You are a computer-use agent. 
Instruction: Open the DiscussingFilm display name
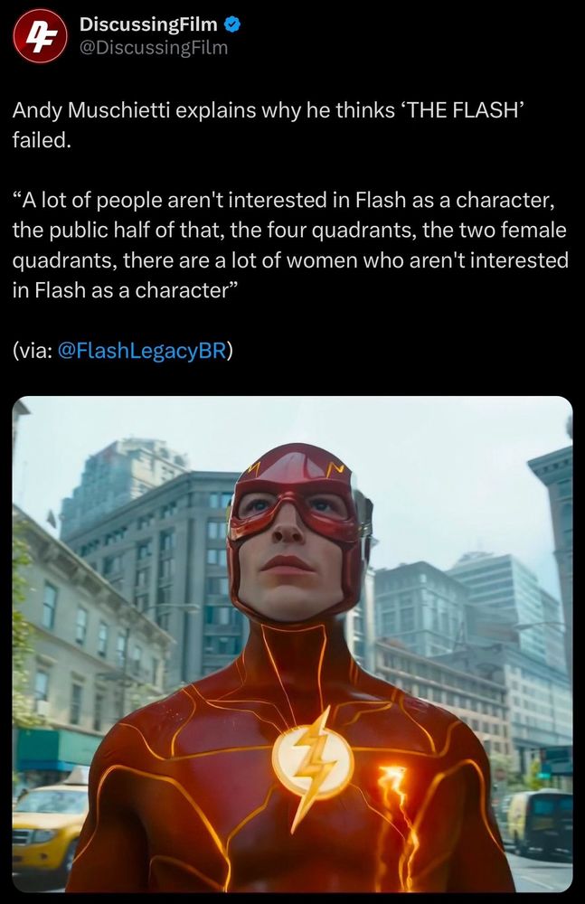[148, 24]
